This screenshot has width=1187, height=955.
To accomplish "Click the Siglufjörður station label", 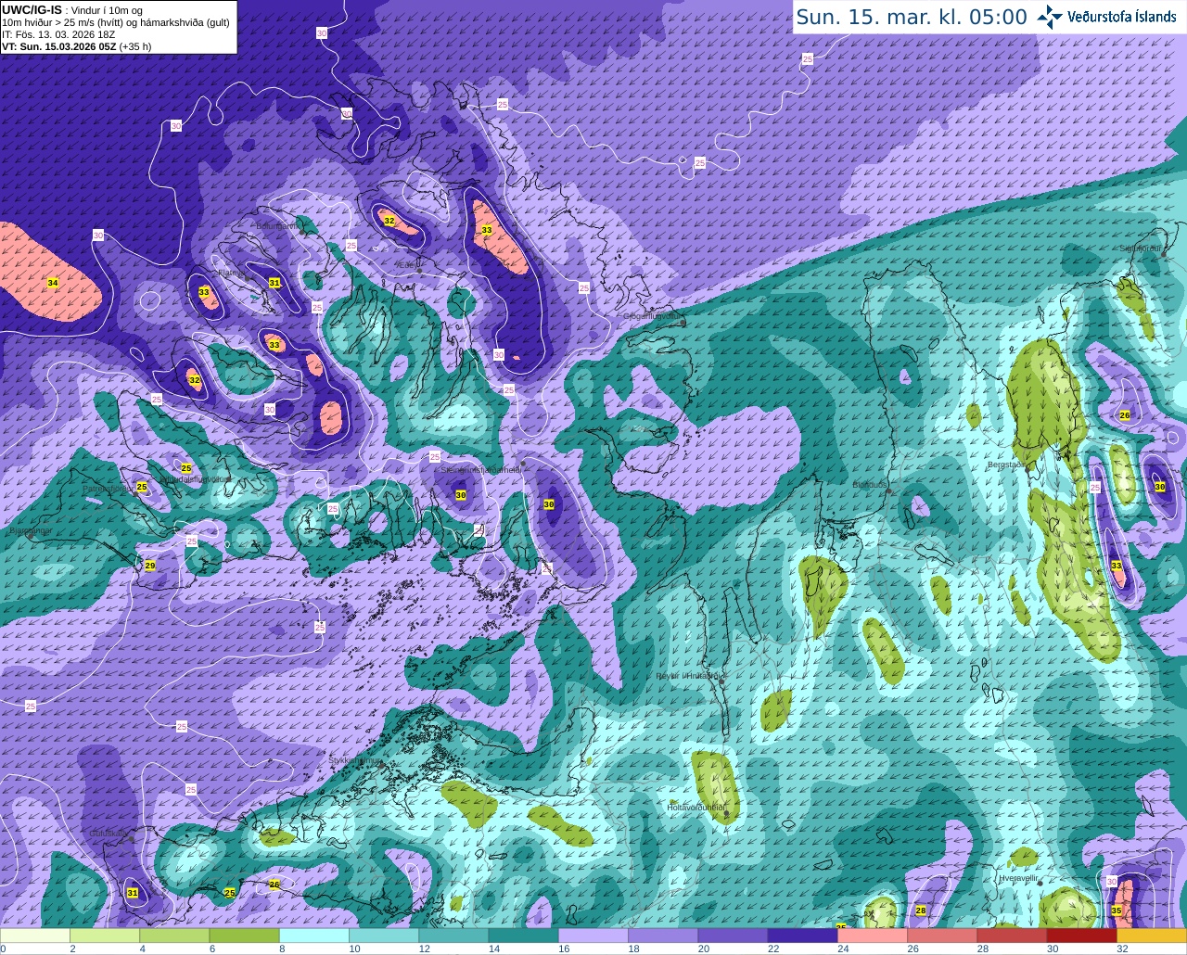I will pyautogui.click(x=1141, y=248).
